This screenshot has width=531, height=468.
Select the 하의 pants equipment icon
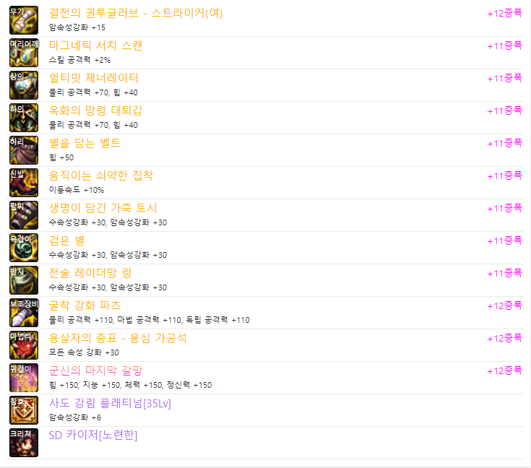click(x=24, y=118)
